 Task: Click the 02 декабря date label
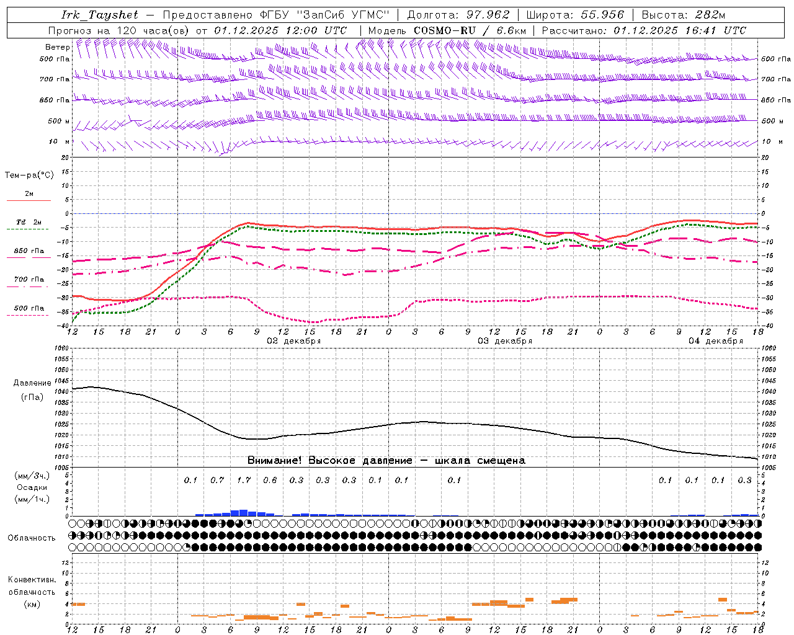[x=294, y=341]
